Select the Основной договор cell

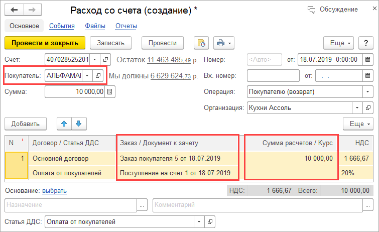(x=72, y=159)
